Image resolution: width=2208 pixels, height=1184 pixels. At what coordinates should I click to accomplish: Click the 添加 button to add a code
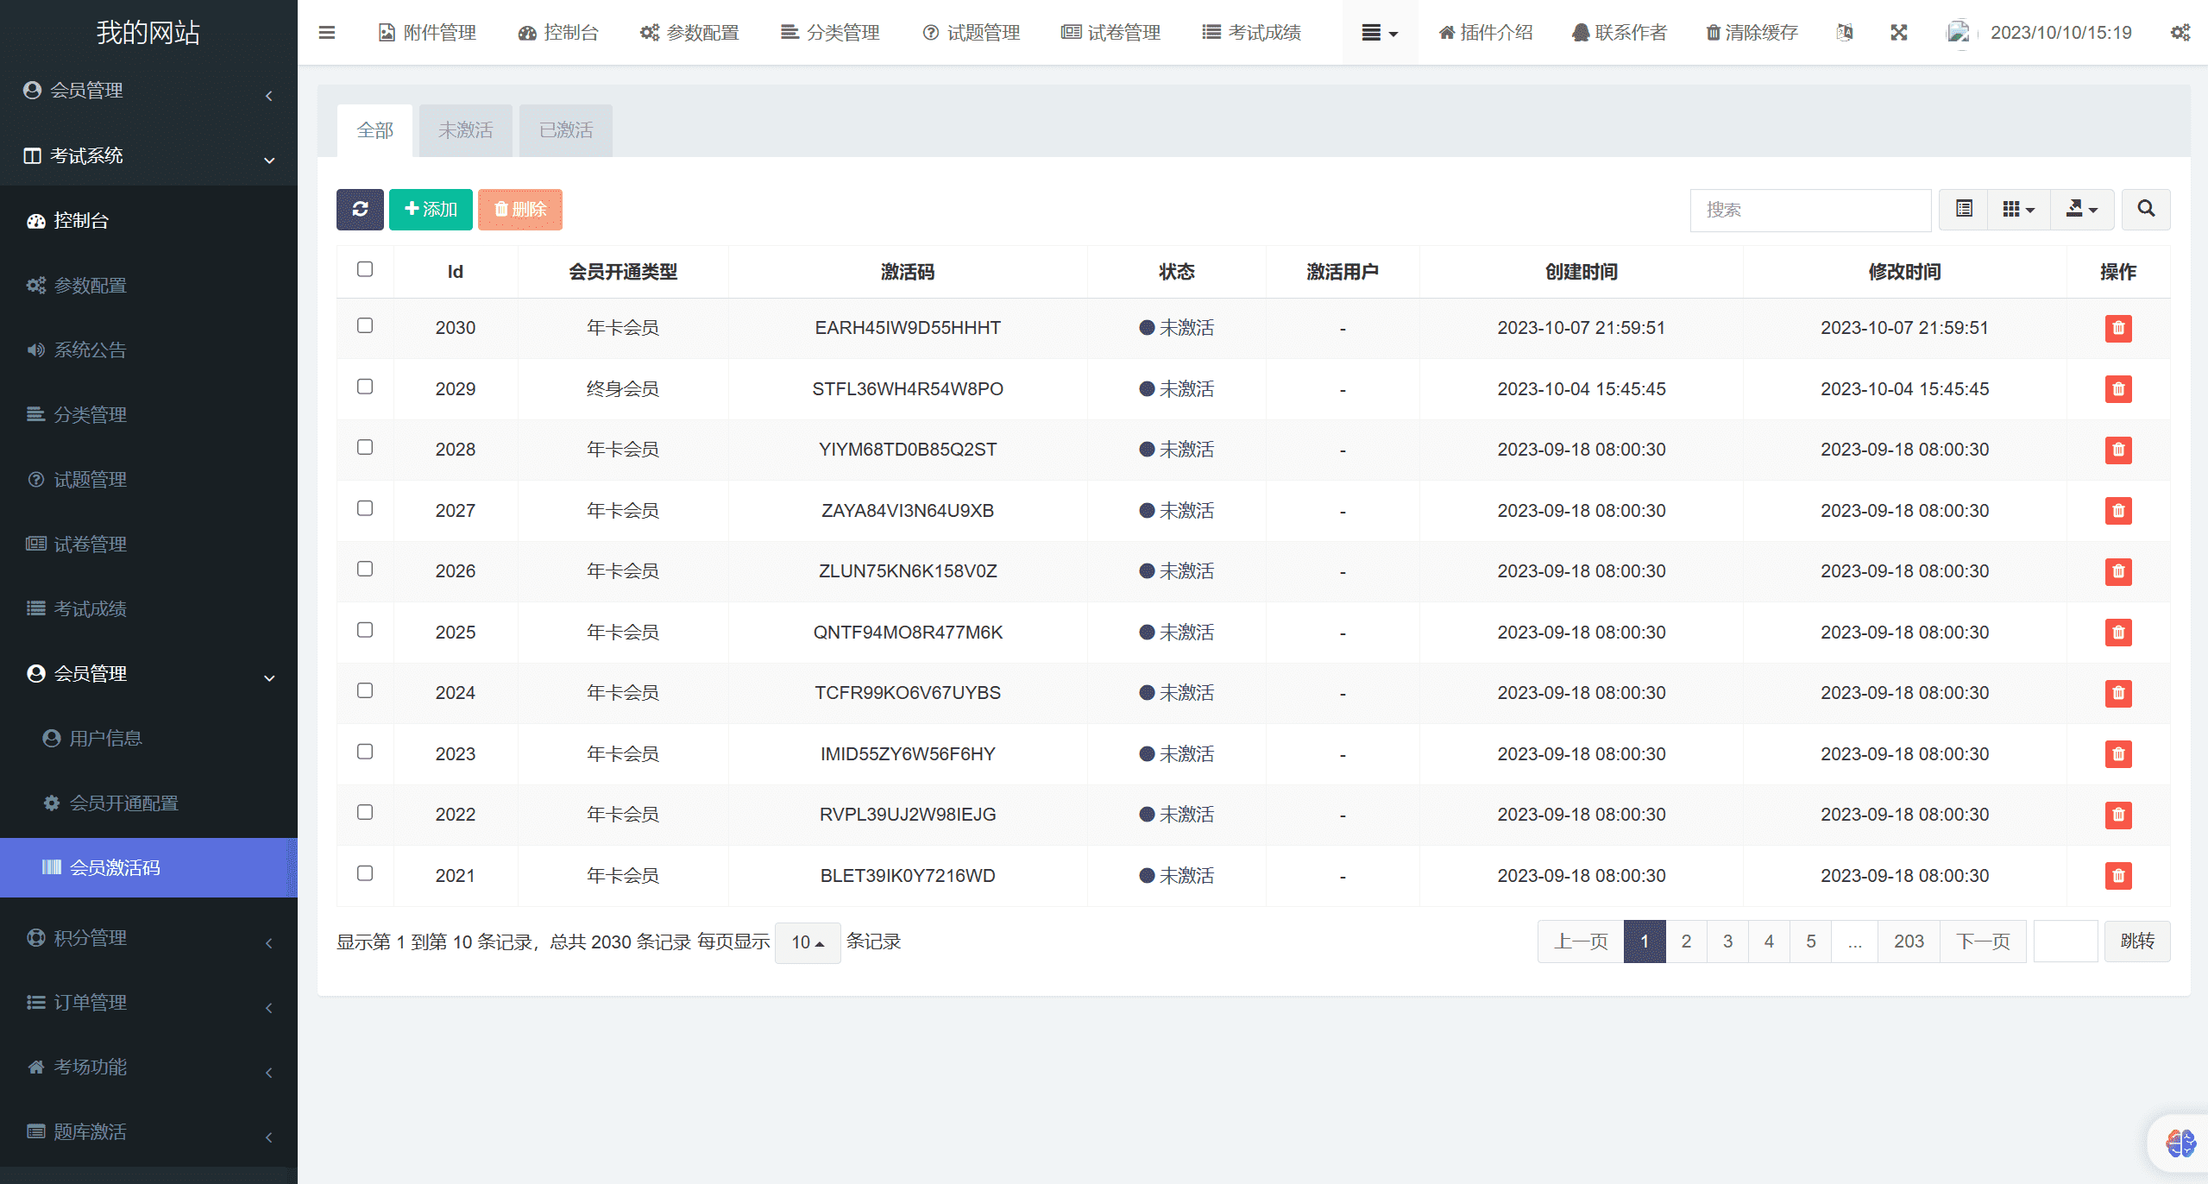pyautogui.click(x=431, y=209)
